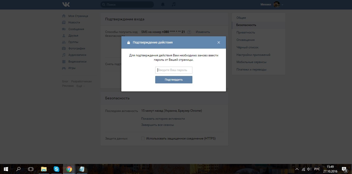Click Завершить все сеансы link
Screen dimensions: 352x174
(x=158, y=125)
